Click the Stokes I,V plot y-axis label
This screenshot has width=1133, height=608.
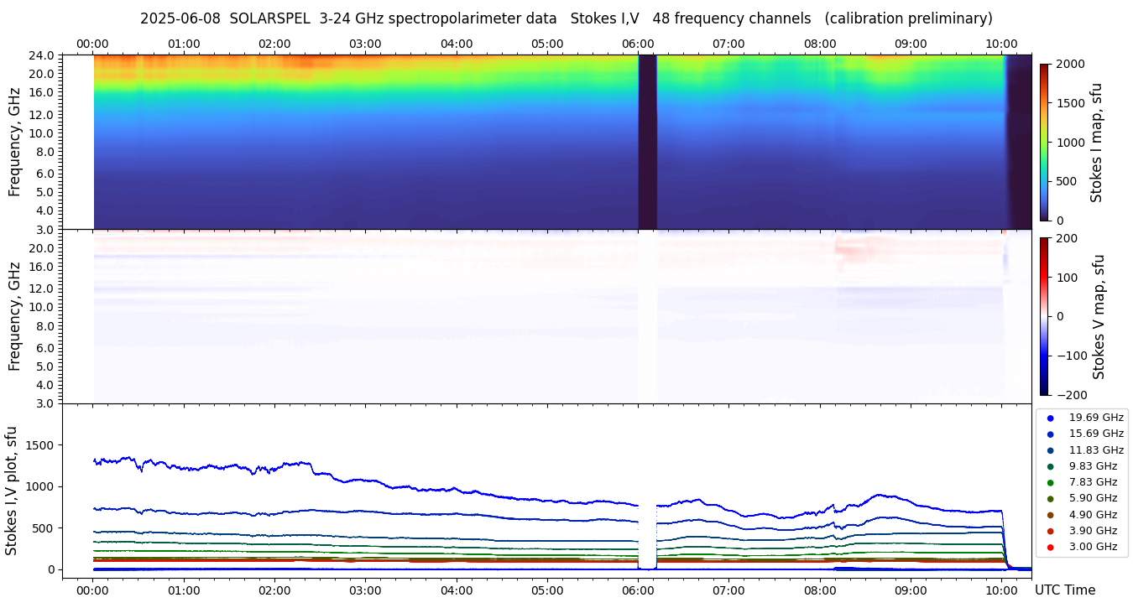(x=12, y=490)
